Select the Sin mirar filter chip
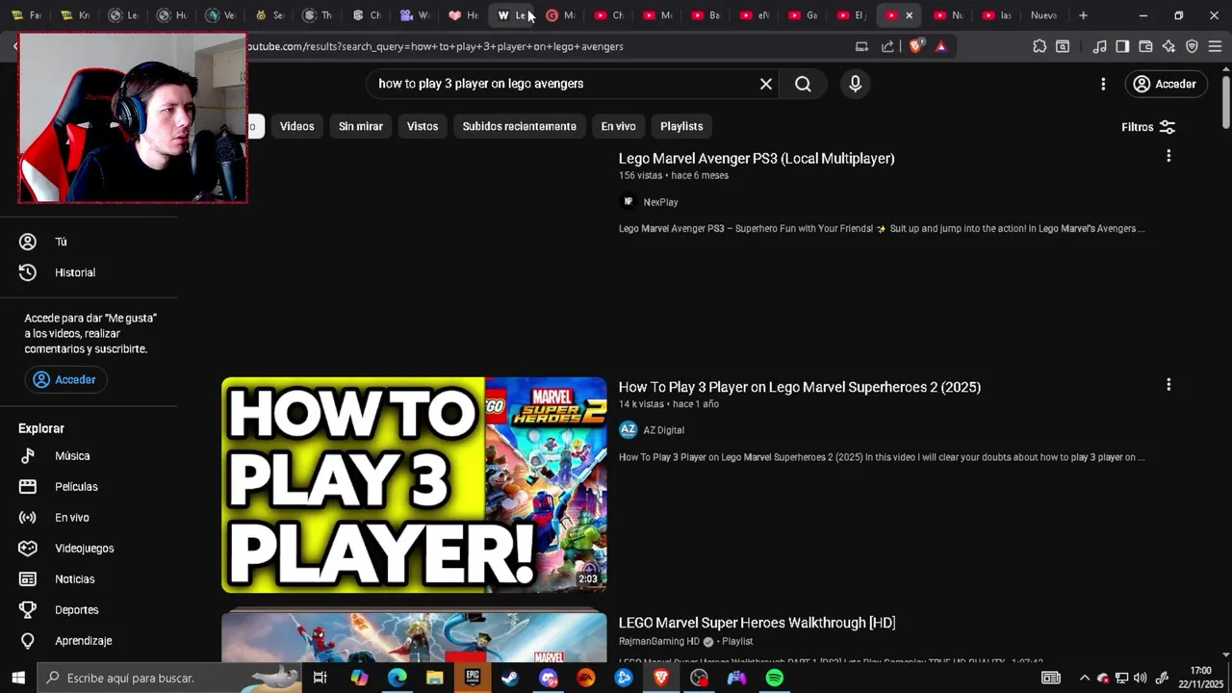Image resolution: width=1232 pixels, height=693 pixels. [360, 126]
